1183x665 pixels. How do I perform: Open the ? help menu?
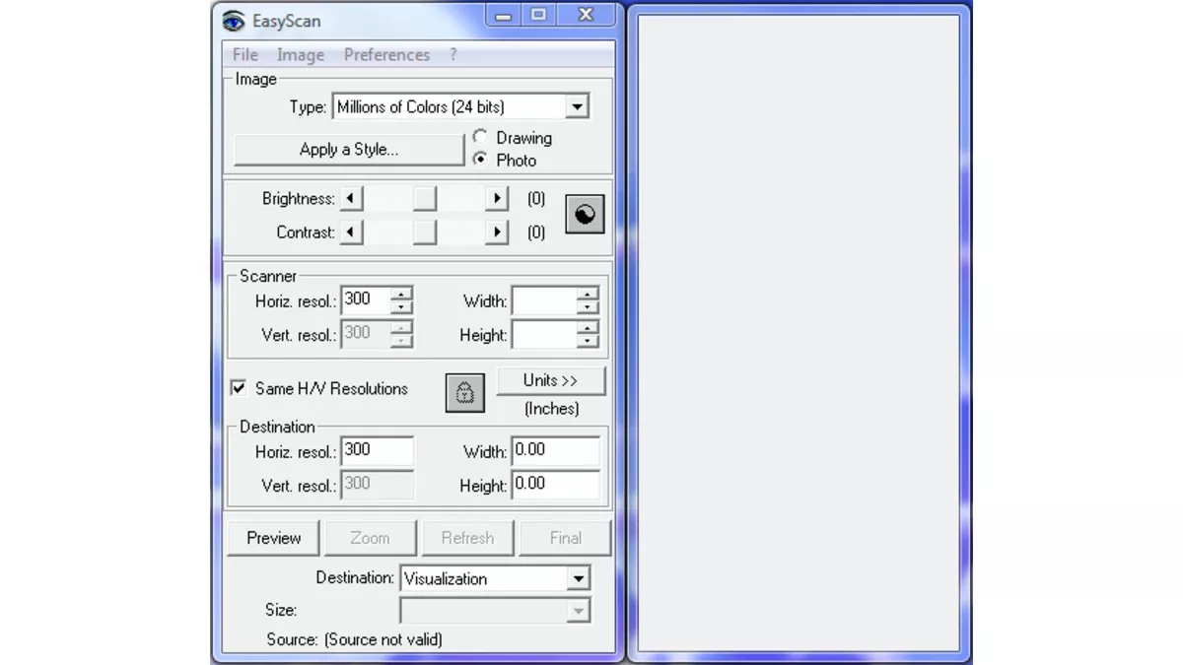coord(452,54)
